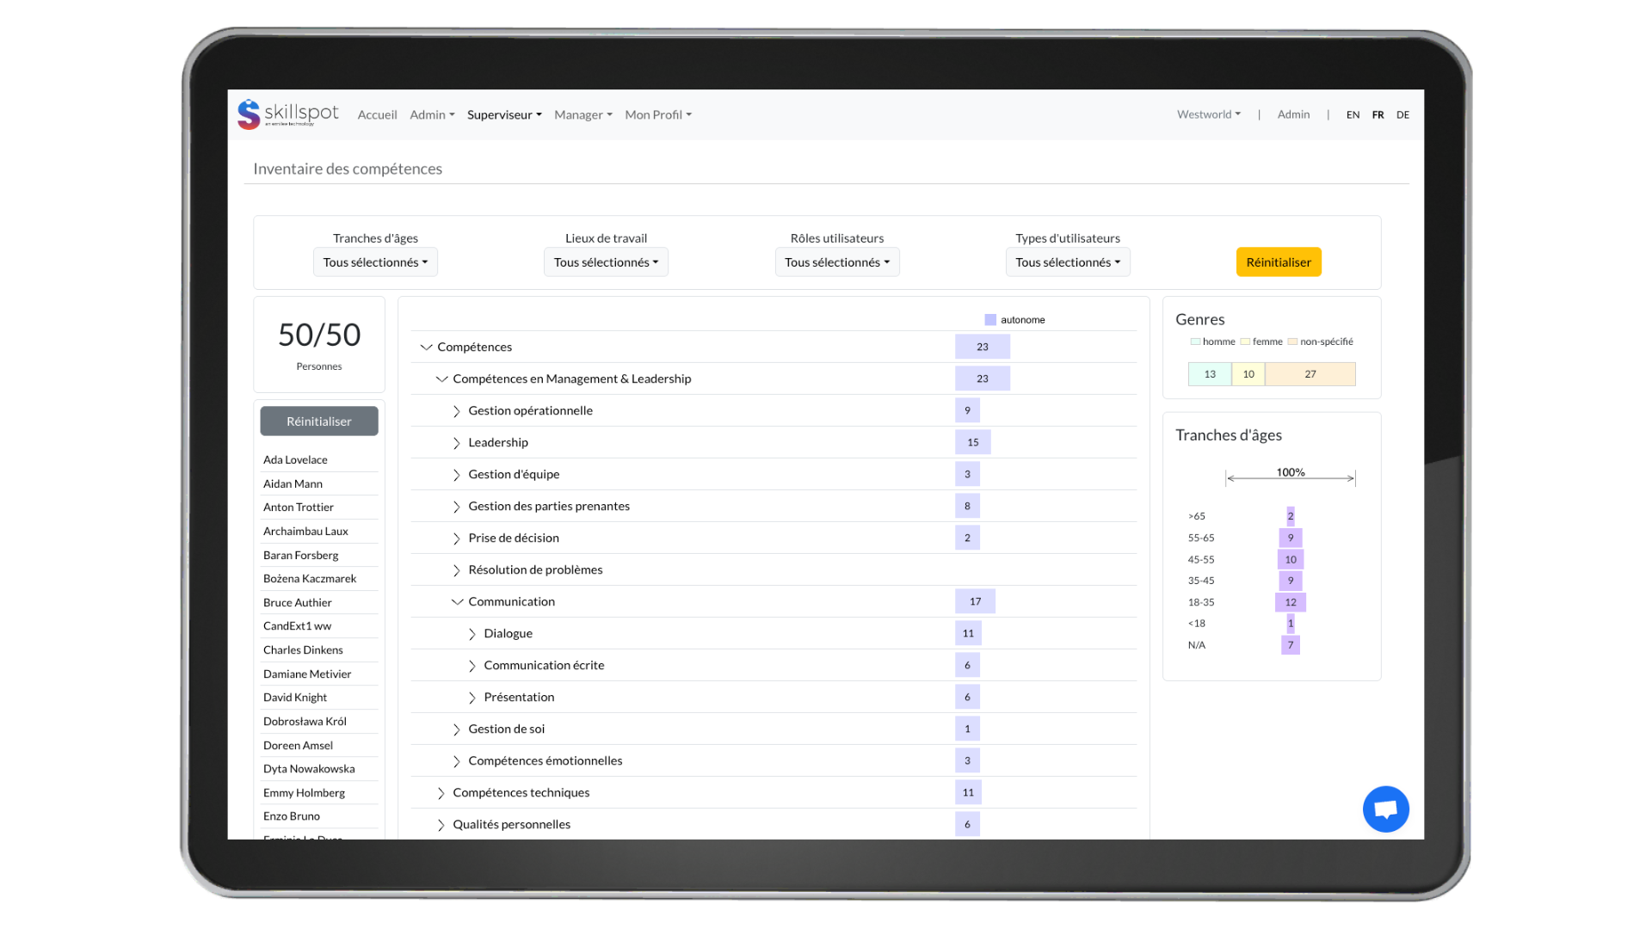Click the yellow Réinitialiser button

pyautogui.click(x=1278, y=262)
